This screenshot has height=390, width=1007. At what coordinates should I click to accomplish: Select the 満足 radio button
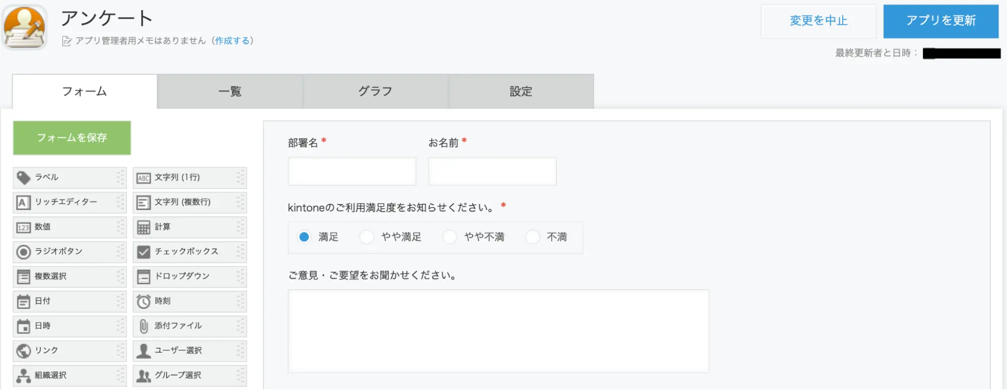[x=304, y=237]
